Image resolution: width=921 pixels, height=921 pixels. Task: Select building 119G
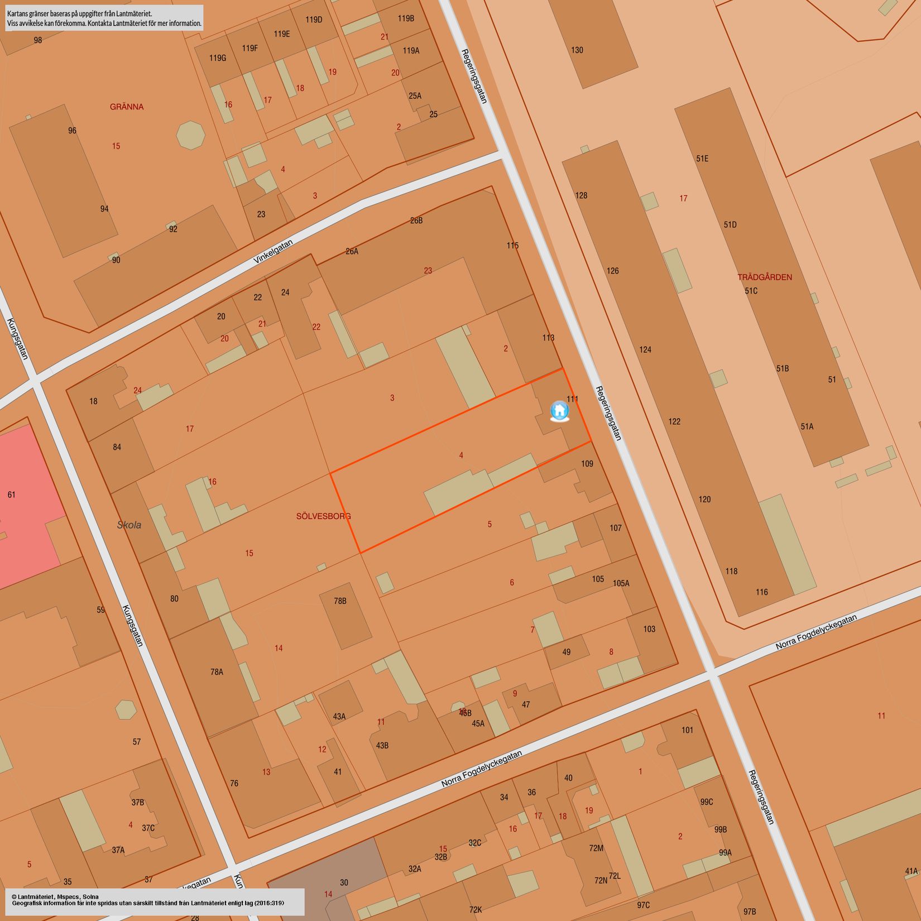tap(218, 59)
